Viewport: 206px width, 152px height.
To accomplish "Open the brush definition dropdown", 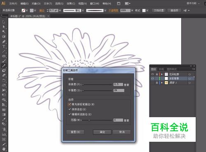I will point(105,11).
